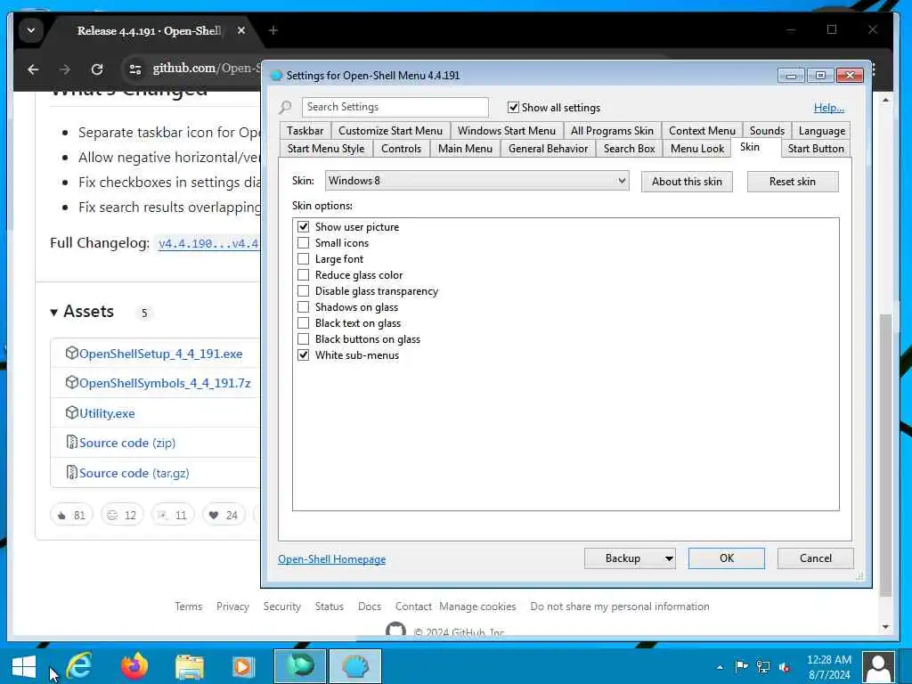The height and width of the screenshot is (684, 912).
Task: Click the Open-Shell seashell taskbar icon
Action: 355,666
